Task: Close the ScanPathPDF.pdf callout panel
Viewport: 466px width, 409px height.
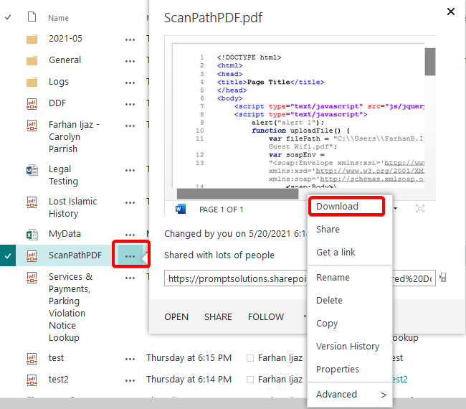Action: click(x=451, y=11)
